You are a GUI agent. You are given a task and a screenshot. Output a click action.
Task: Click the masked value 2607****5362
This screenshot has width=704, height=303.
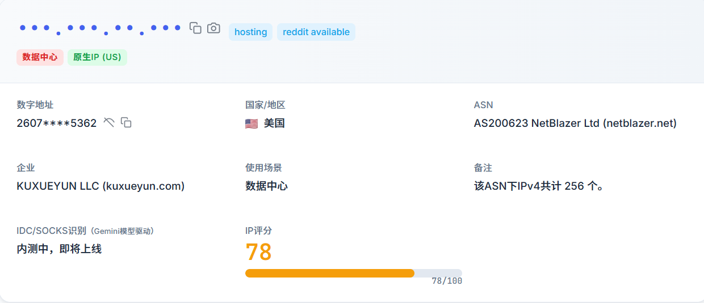[57, 123]
